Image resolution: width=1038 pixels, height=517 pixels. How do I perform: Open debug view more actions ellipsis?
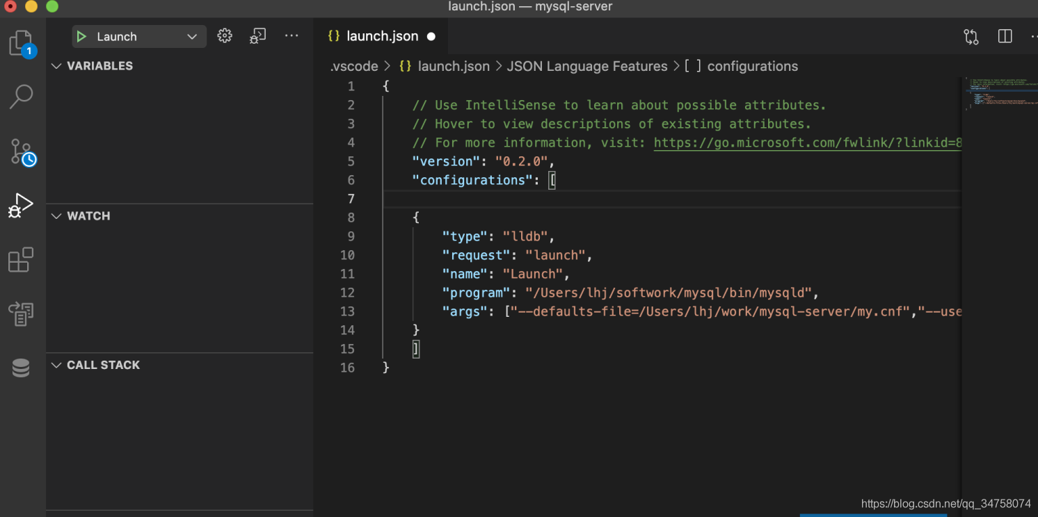pos(292,36)
